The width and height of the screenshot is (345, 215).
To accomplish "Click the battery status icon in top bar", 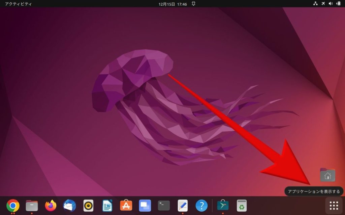I will (338, 3).
